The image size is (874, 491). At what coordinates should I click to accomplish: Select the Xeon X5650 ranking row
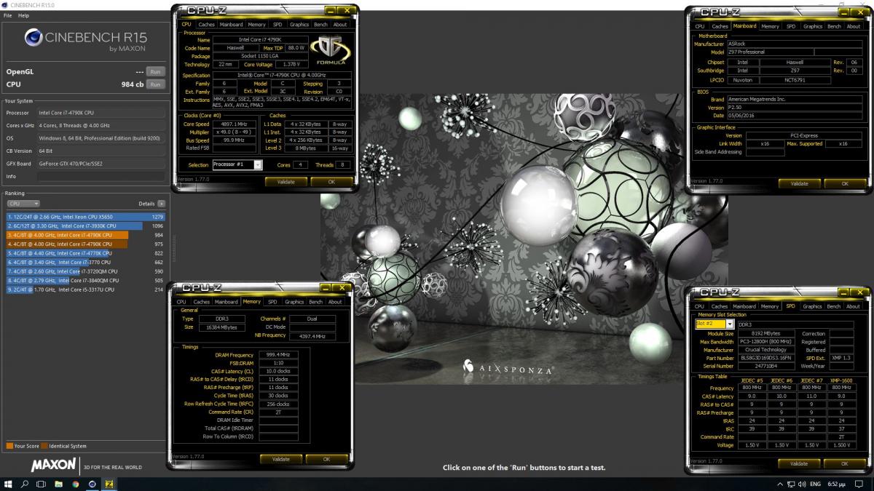point(85,217)
